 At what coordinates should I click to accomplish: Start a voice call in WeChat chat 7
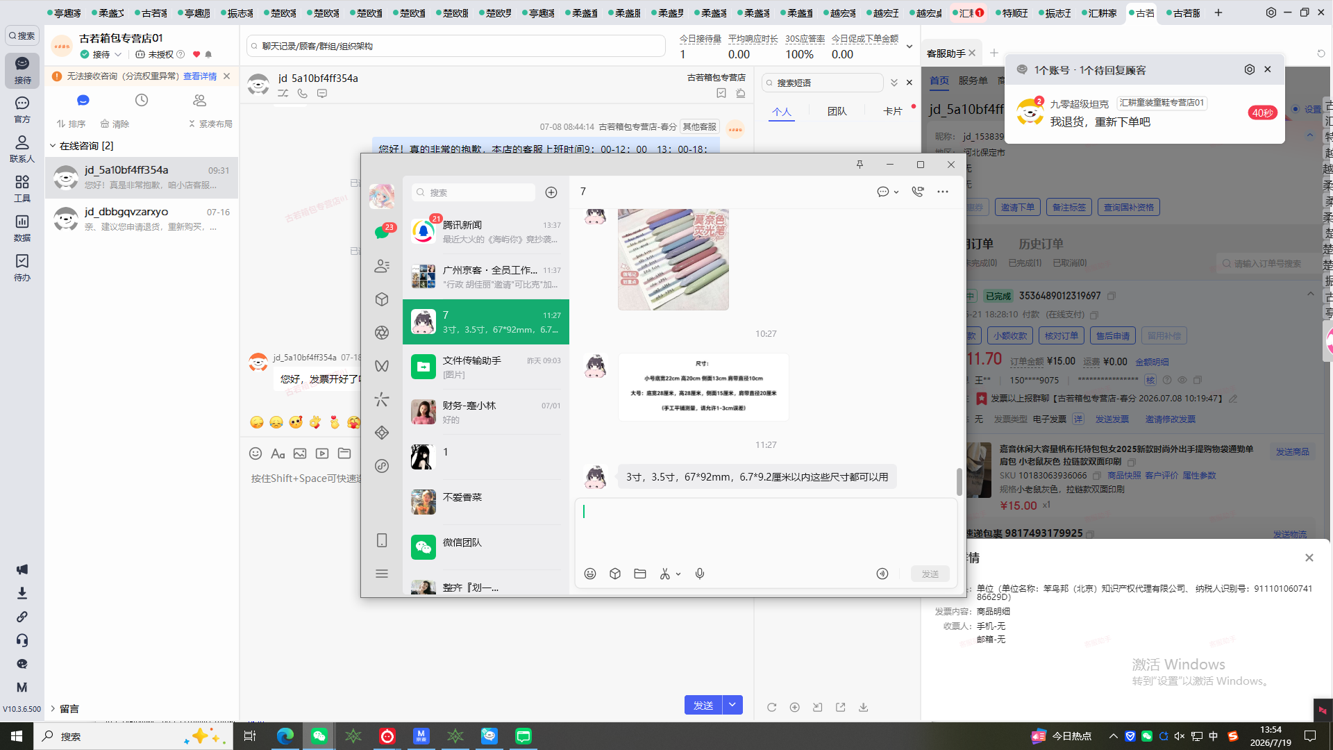tap(918, 192)
